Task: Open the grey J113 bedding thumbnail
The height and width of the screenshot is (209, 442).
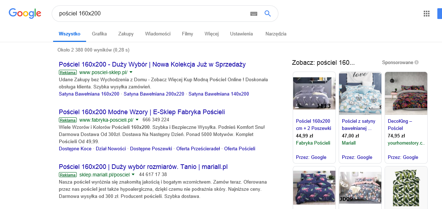Action: (314, 93)
